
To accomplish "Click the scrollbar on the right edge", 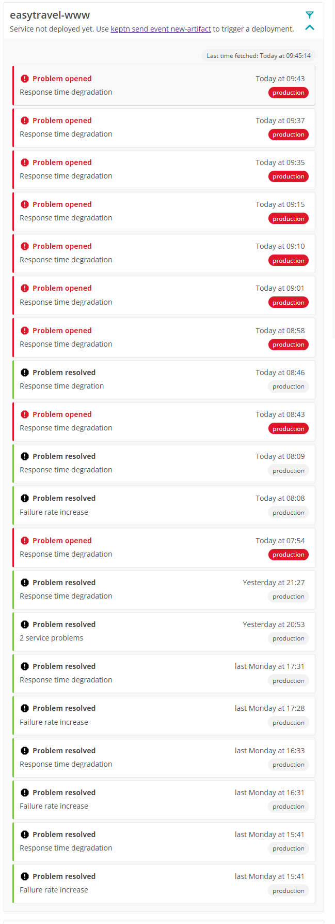I will coord(332,207).
